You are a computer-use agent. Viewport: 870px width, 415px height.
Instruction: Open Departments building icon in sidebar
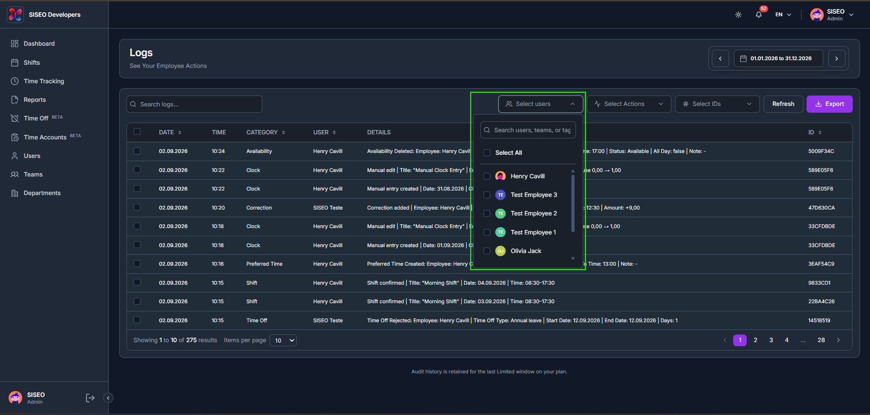point(14,193)
